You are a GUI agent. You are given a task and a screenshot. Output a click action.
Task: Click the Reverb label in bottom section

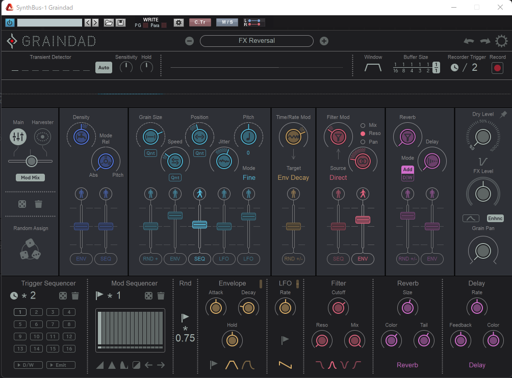407,365
